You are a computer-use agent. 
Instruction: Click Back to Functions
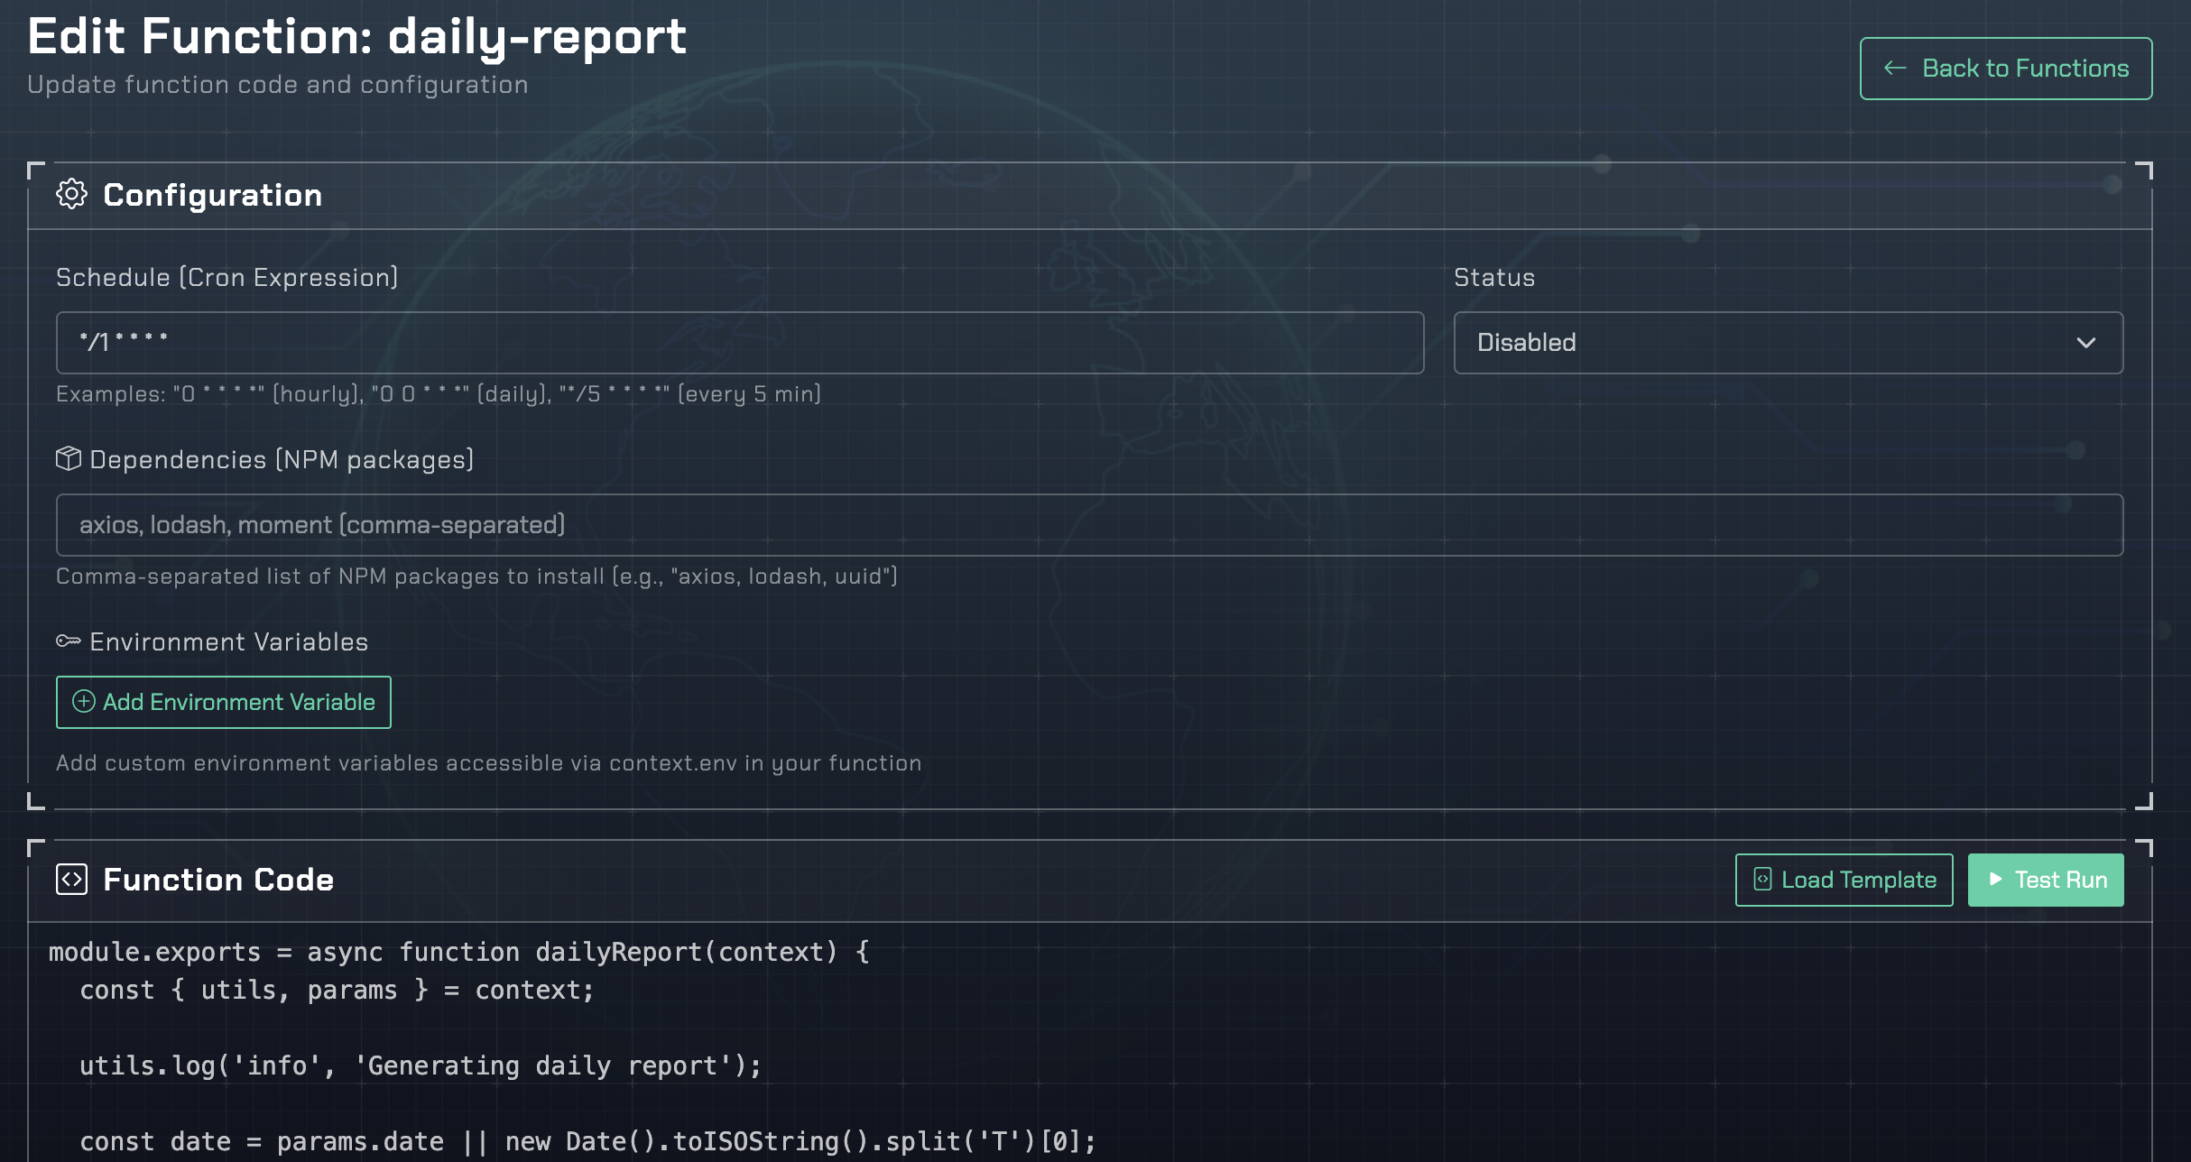click(2005, 67)
